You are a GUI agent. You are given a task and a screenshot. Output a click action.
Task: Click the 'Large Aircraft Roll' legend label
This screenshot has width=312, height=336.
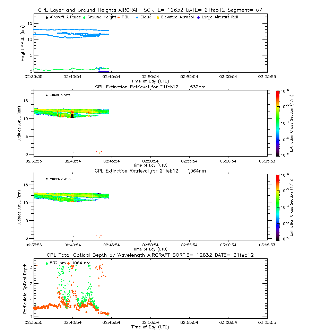pos(220,17)
